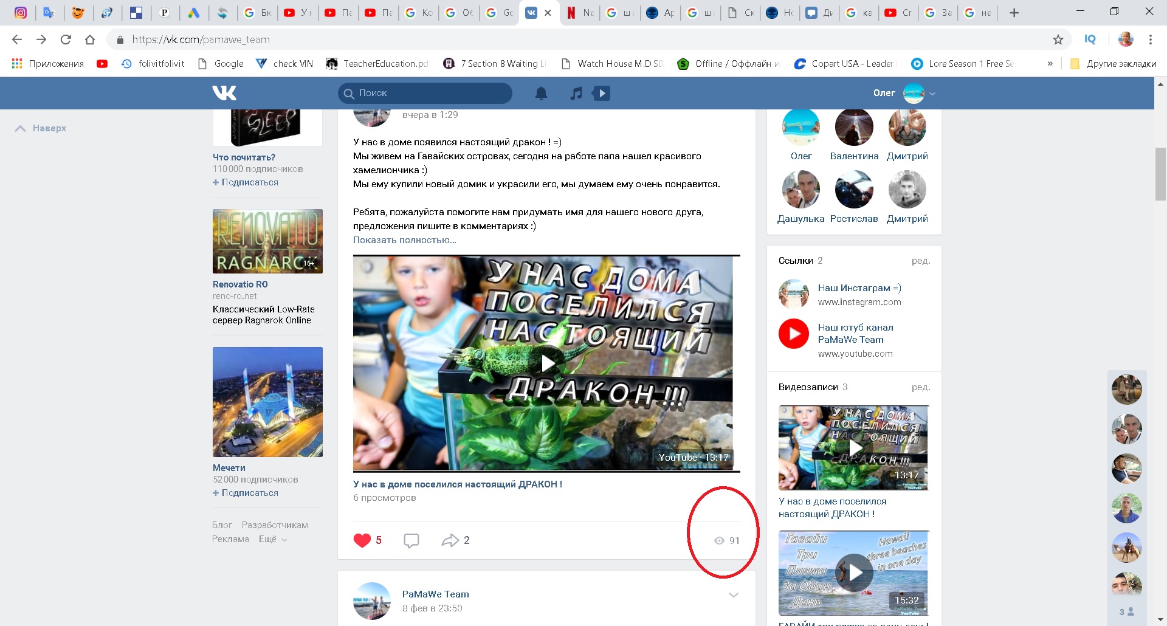Screen dimensions: 1167x626
Task: Switch to the Netflix tab
Action: 580,13
